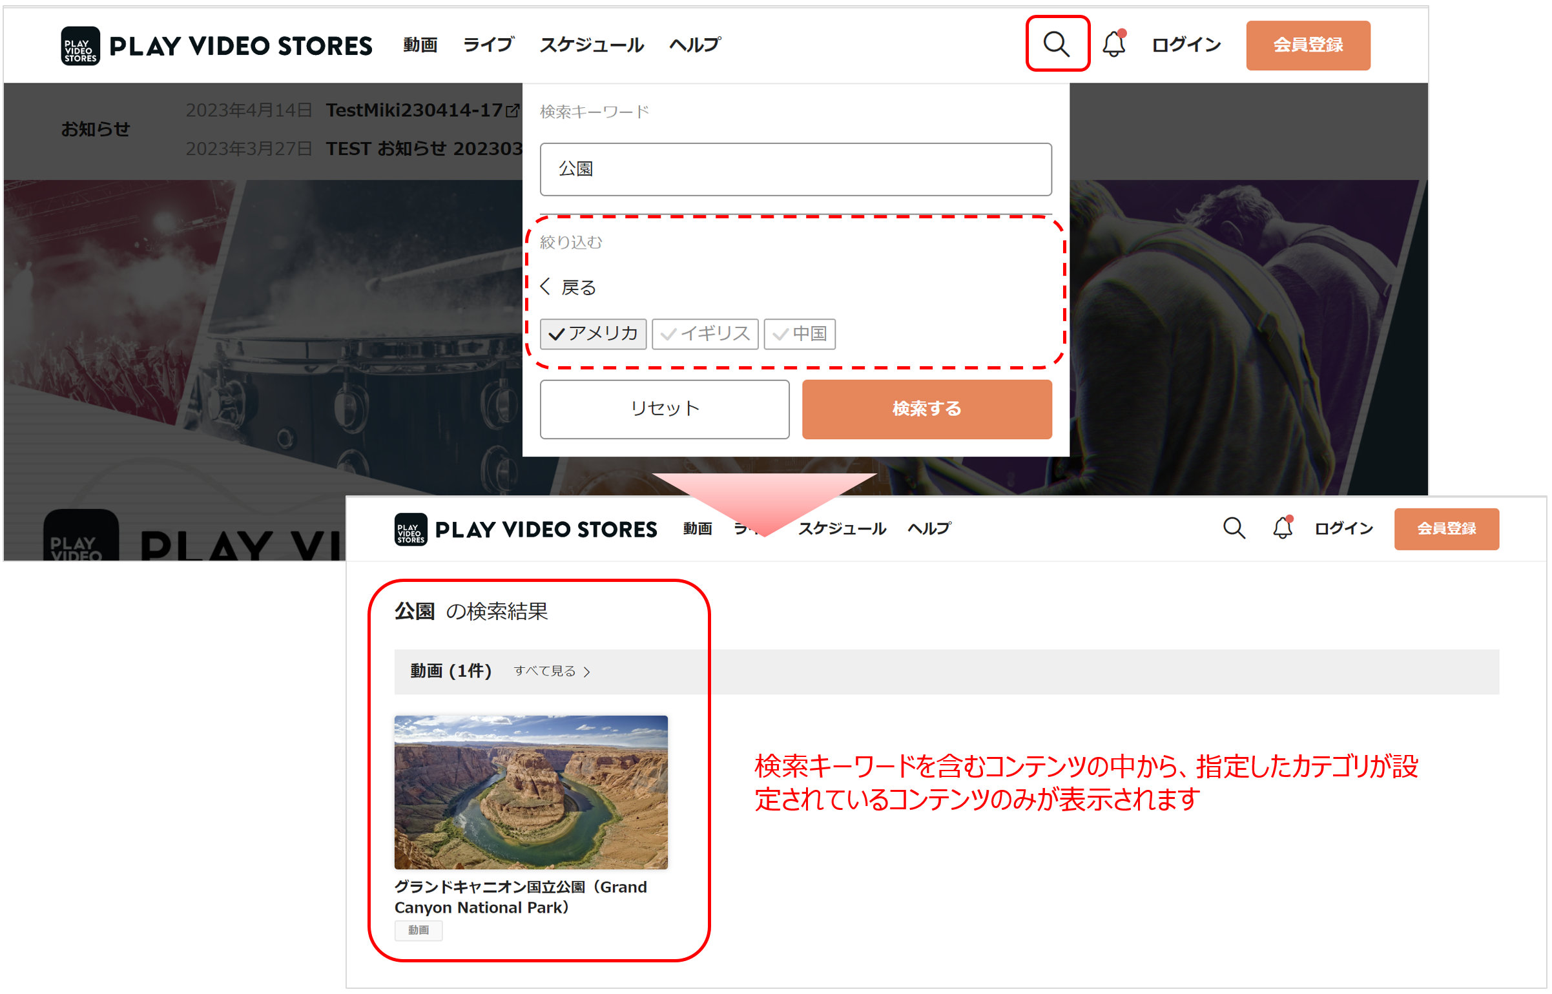
Task: Expand すべて見る for video results
Action: (552, 671)
